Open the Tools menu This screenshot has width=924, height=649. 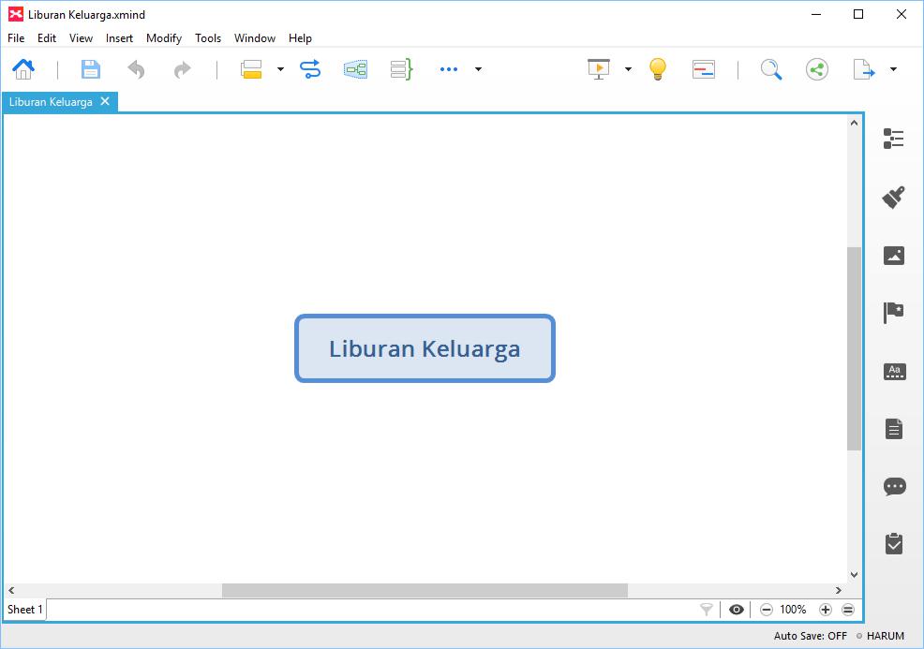[x=208, y=38]
